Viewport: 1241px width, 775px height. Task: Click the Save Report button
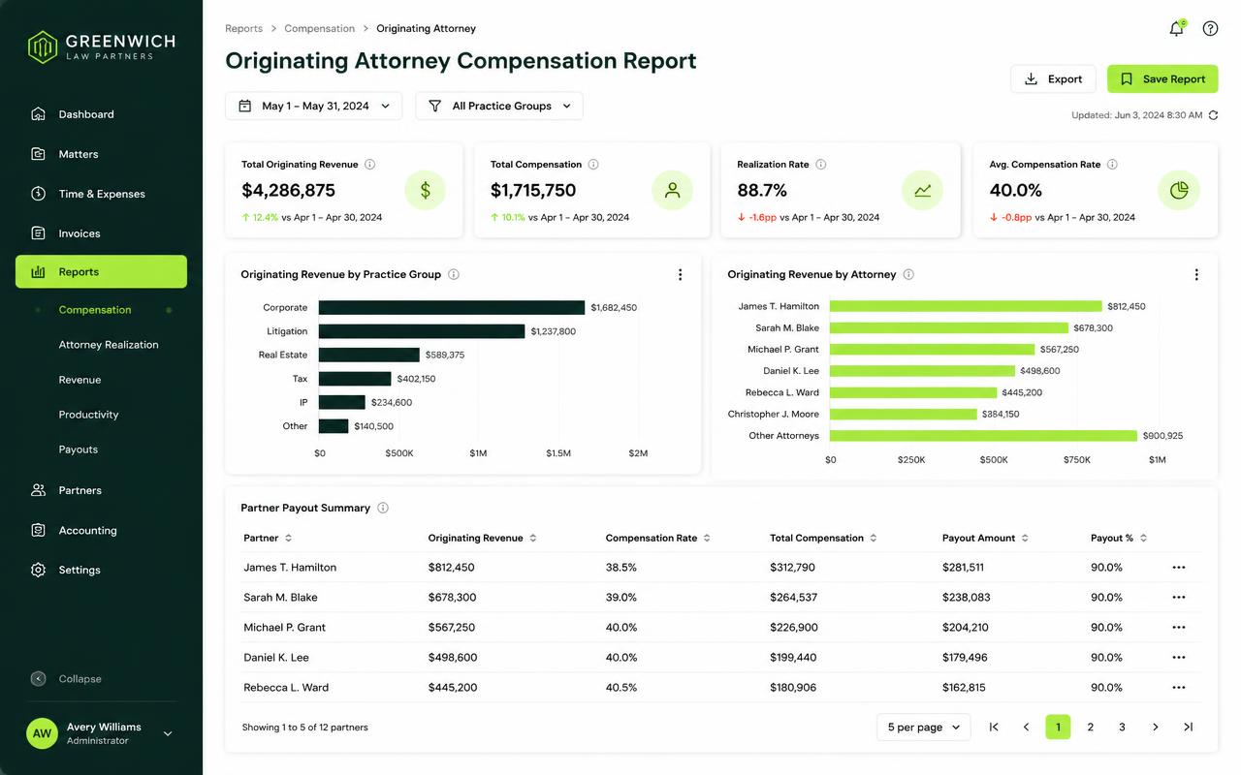[x=1162, y=79]
